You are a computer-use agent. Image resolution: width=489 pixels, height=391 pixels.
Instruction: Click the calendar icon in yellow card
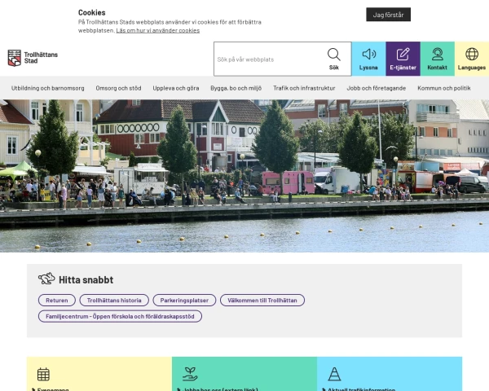tap(43, 374)
